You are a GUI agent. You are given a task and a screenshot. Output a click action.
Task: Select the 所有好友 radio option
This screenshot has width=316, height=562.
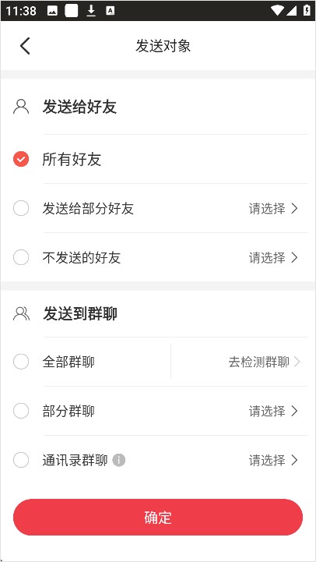21,159
